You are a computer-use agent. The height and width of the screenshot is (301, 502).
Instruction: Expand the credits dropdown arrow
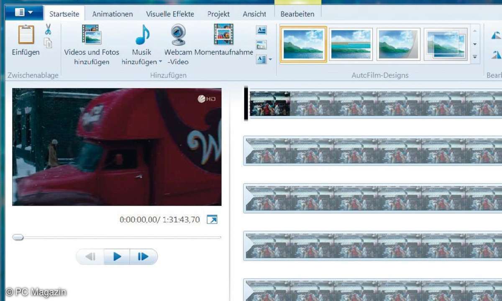(270, 59)
